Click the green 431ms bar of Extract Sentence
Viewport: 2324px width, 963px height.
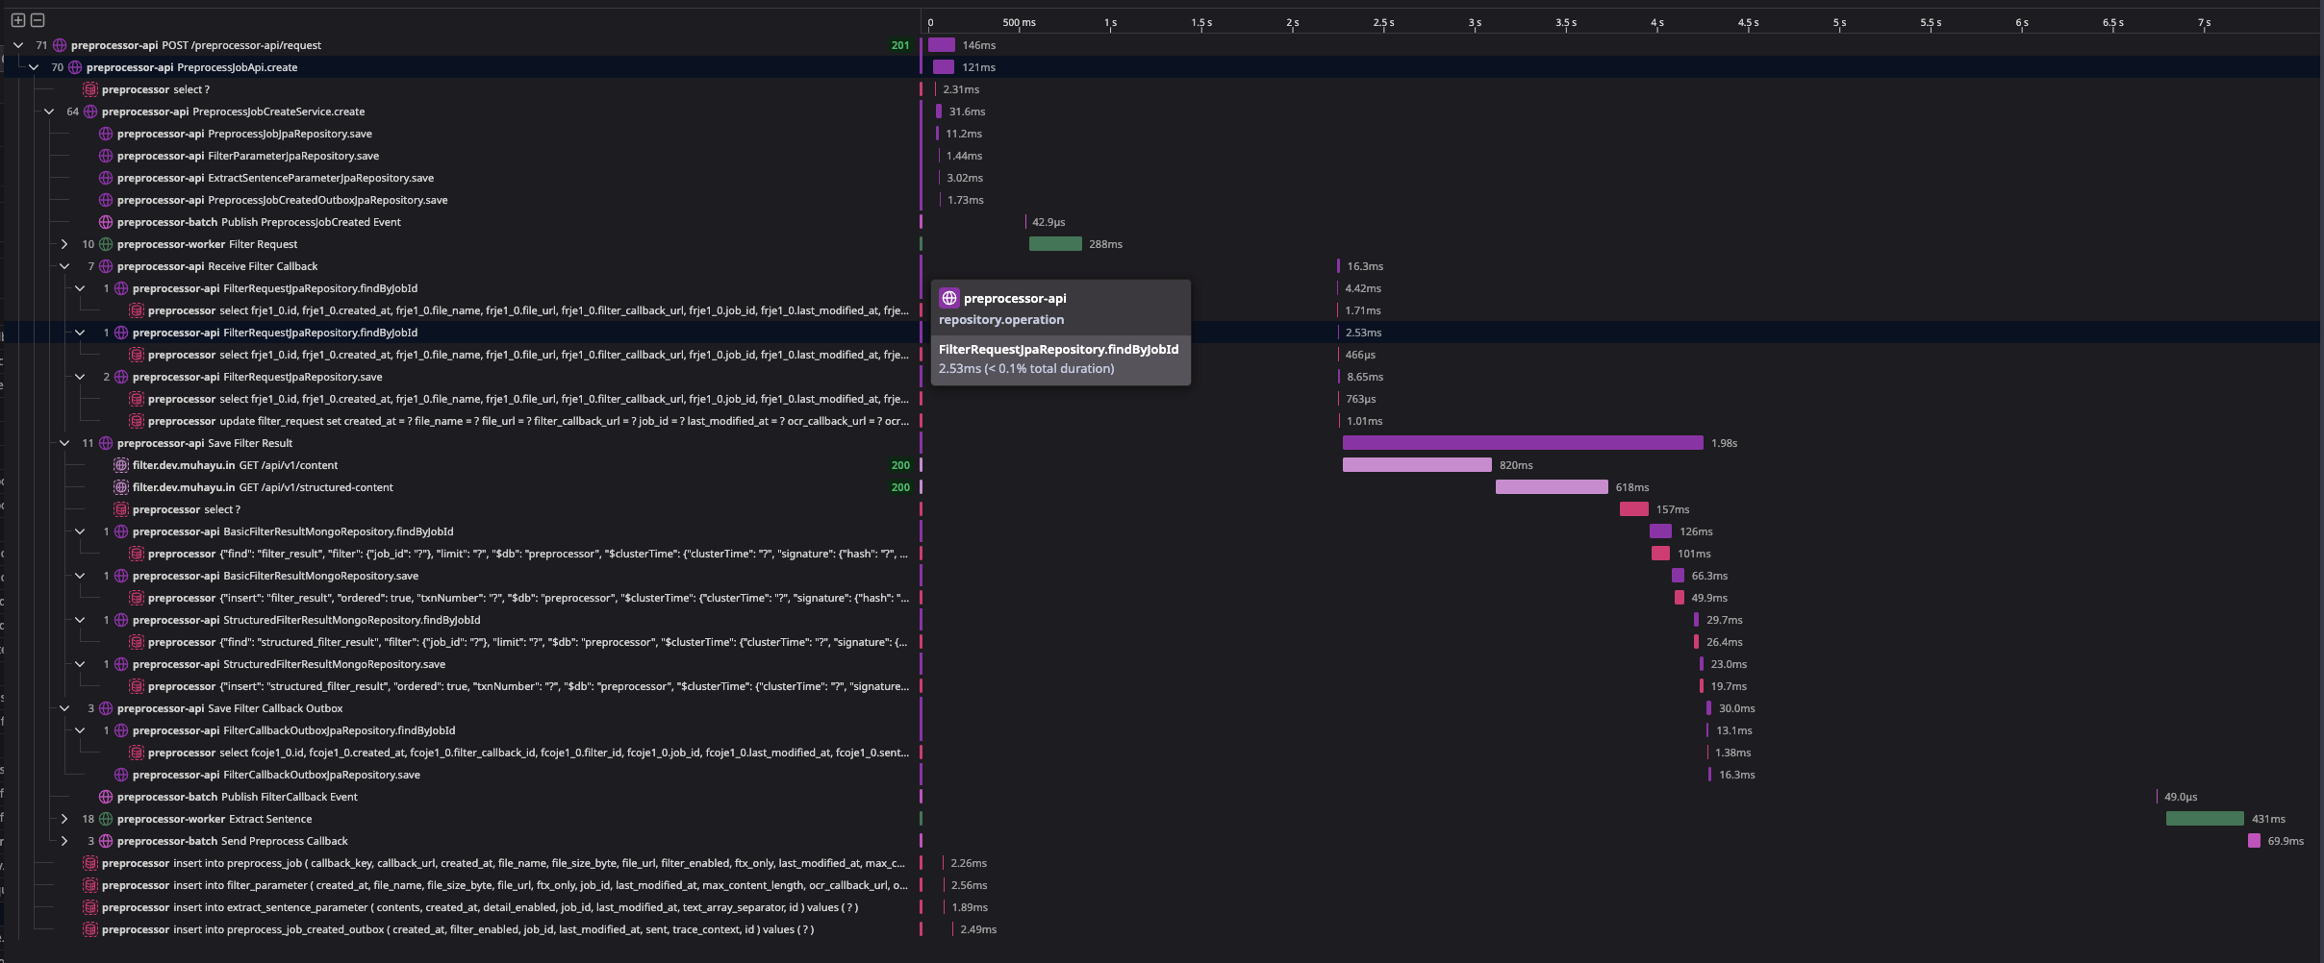(2203, 819)
